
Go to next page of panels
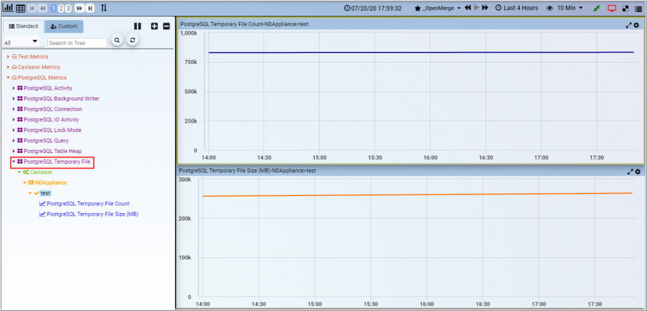pos(79,8)
